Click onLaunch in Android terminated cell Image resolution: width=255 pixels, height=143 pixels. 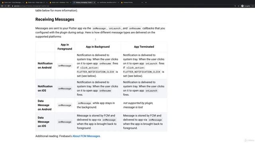[x=151, y=64]
